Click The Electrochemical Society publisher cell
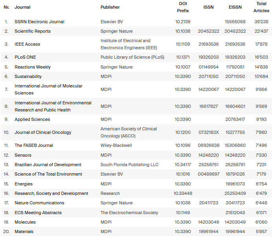This screenshot has height=237, width=272. (x=129, y=213)
